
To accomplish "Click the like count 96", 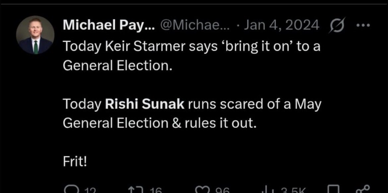I will click(222, 191).
